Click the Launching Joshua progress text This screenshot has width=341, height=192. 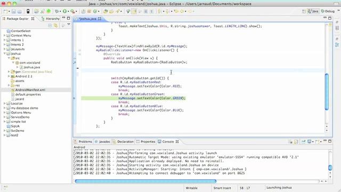click(279, 187)
